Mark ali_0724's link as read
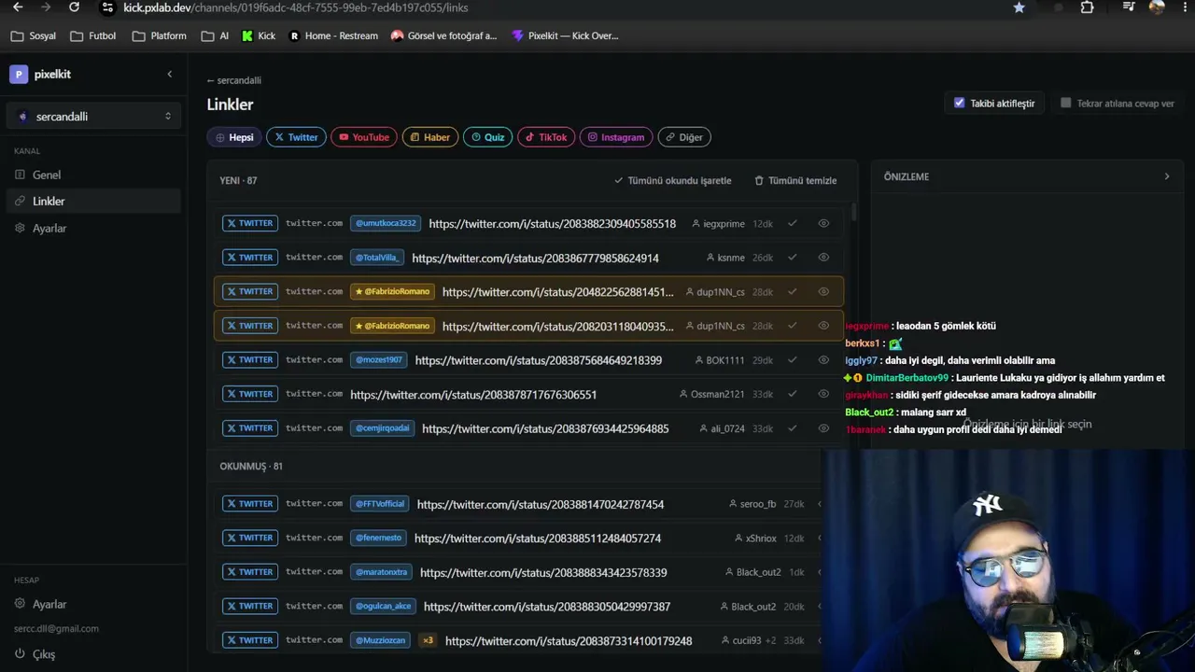Screen dimensions: 1195x672 pos(792,428)
